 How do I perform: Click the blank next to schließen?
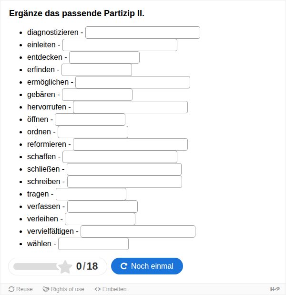pos(124,169)
